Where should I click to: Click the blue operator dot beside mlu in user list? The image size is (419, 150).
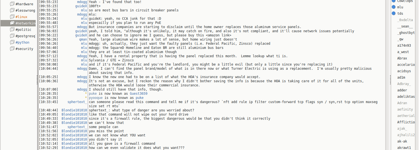tap(394, 7)
